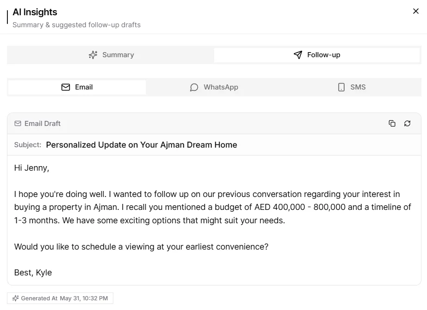Viewport: 427px width, 310px height.
Task: Click the 'Generated At May 31, 10:32 PM' badge
Action: pos(60,298)
